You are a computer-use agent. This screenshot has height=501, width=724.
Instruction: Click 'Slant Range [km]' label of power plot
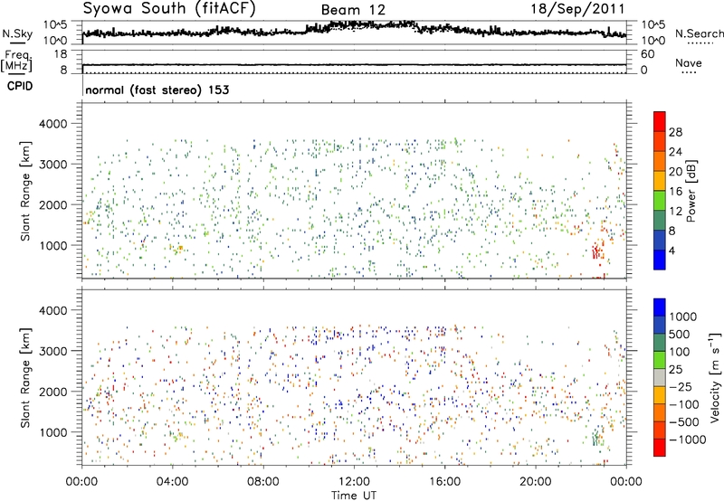point(25,191)
